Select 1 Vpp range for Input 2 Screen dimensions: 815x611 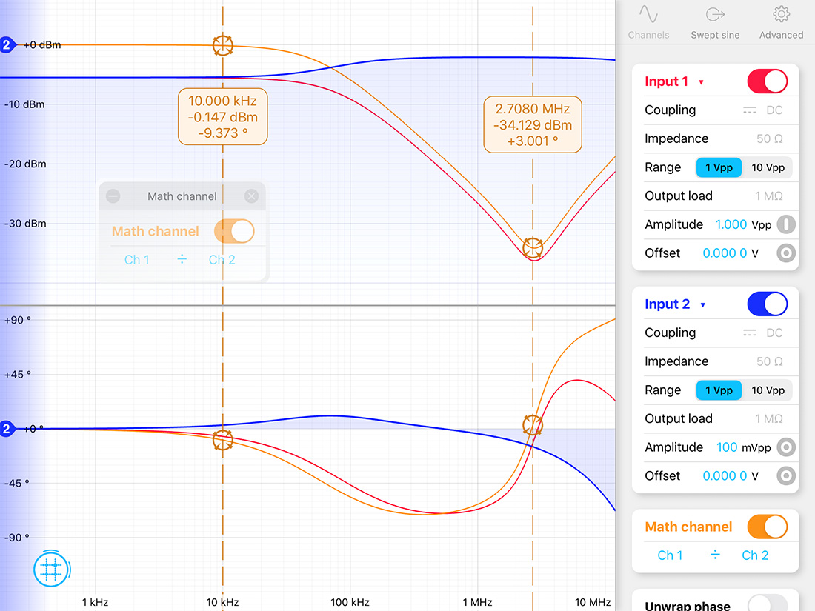719,390
